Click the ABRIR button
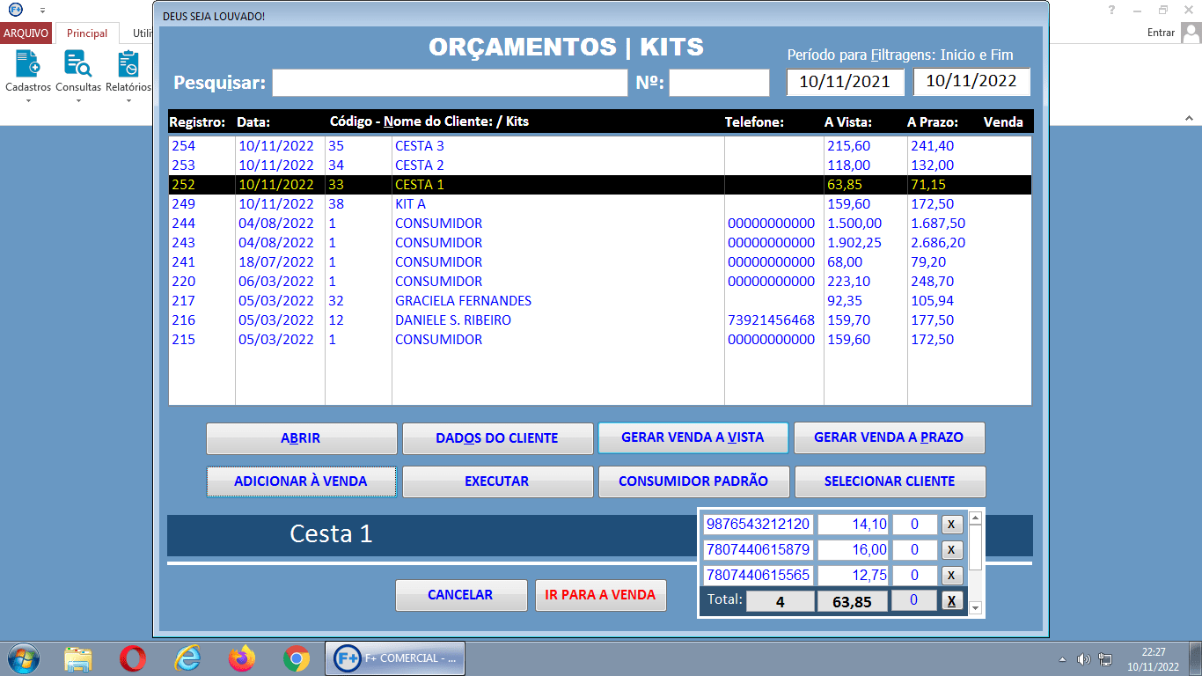This screenshot has height=676, width=1202. point(301,437)
